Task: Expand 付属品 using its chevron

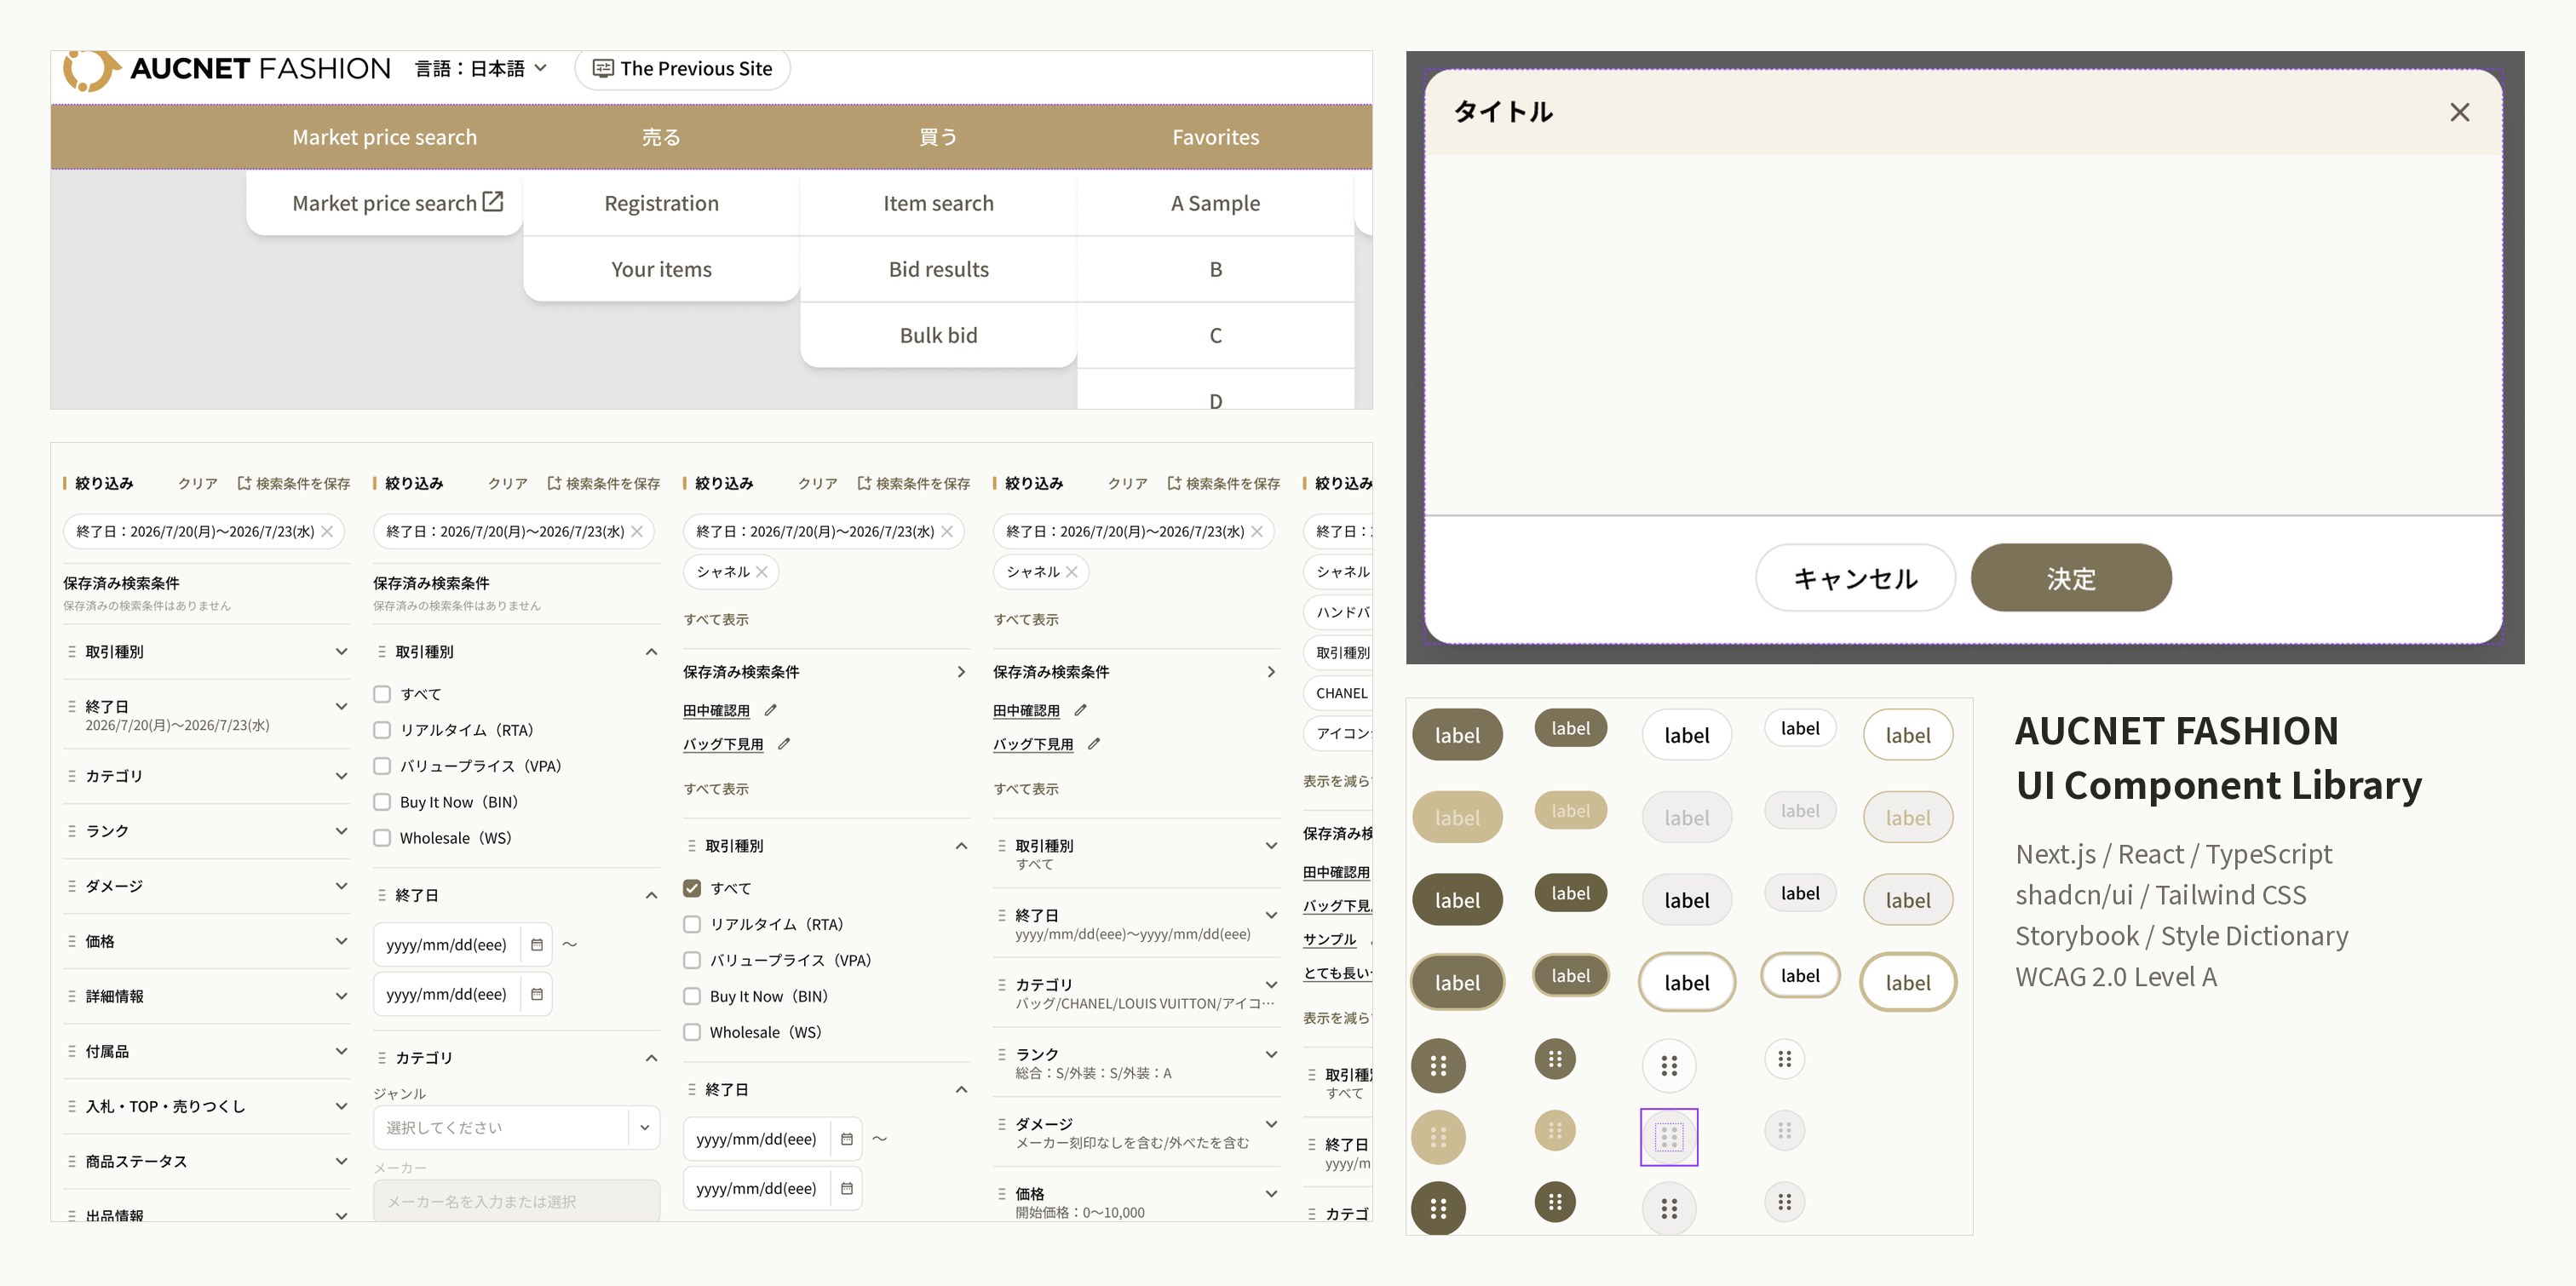Action: pyautogui.click(x=341, y=1051)
